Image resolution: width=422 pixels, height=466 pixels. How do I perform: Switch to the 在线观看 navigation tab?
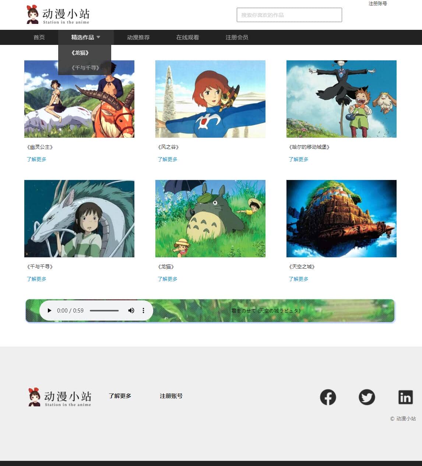click(x=187, y=37)
